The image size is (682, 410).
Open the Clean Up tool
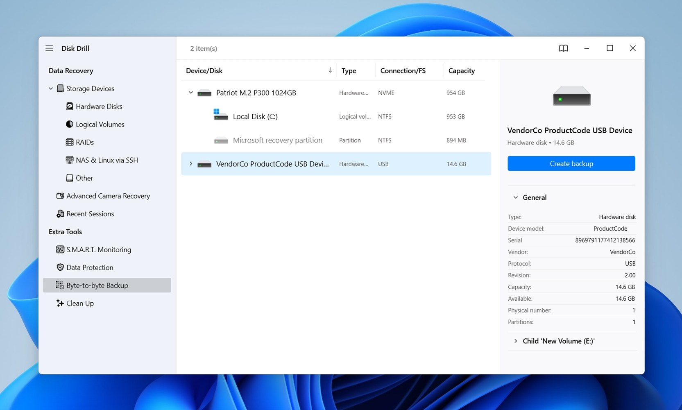pos(80,303)
